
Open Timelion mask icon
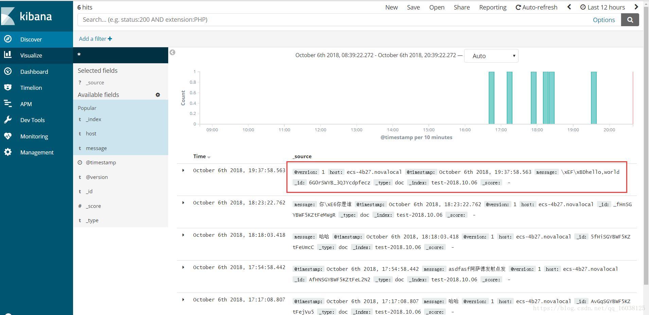pyautogui.click(x=8, y=87)
